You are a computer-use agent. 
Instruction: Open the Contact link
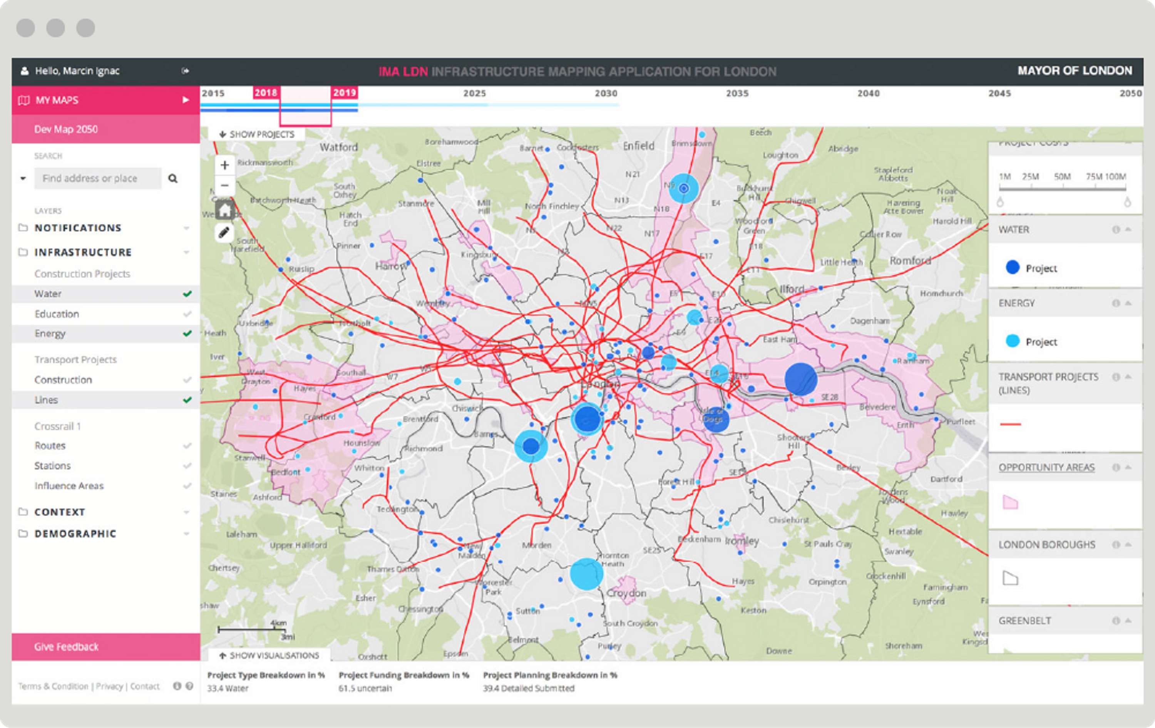click(145, 686)
